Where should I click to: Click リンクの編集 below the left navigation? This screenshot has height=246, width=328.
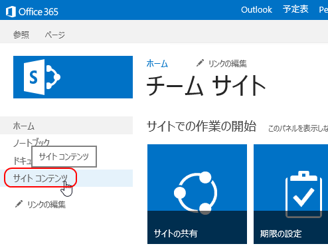46,204
